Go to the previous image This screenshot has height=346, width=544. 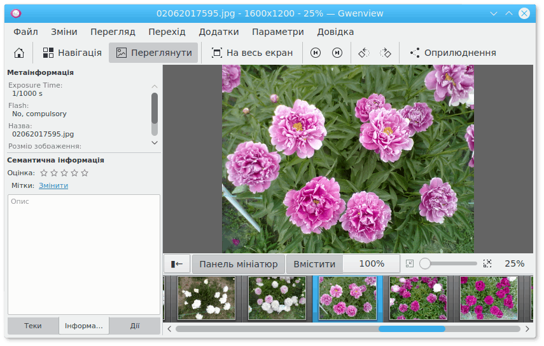(x=315, y=53)
